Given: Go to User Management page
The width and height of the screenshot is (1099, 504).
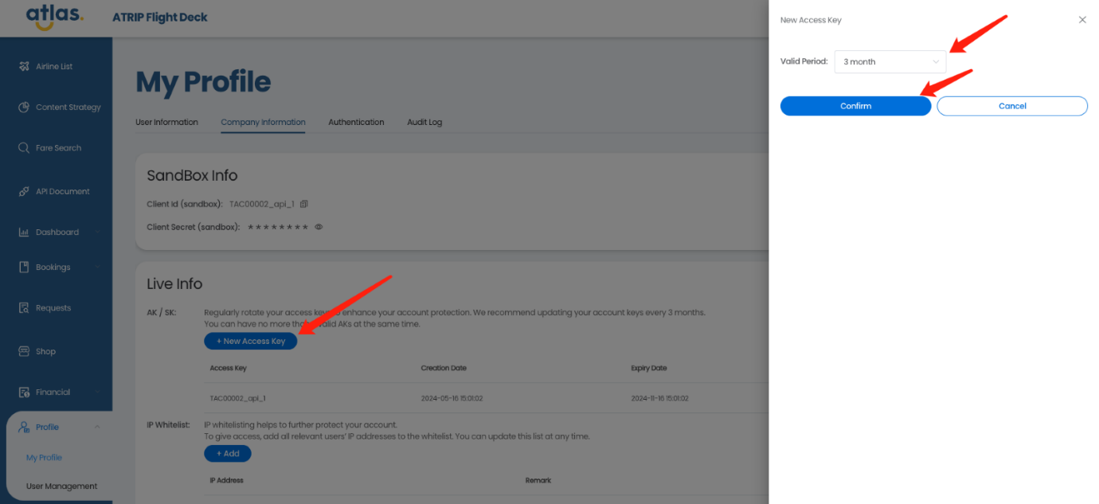Looking at the screenshot, I should click(x=61, y=486).
